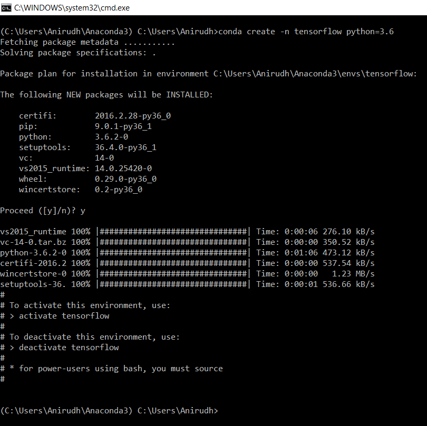Screen dimensions: 427x426
Task: Click the 'Solving package specifications' line
Action: pyautogui.click(x=78, y=53)
